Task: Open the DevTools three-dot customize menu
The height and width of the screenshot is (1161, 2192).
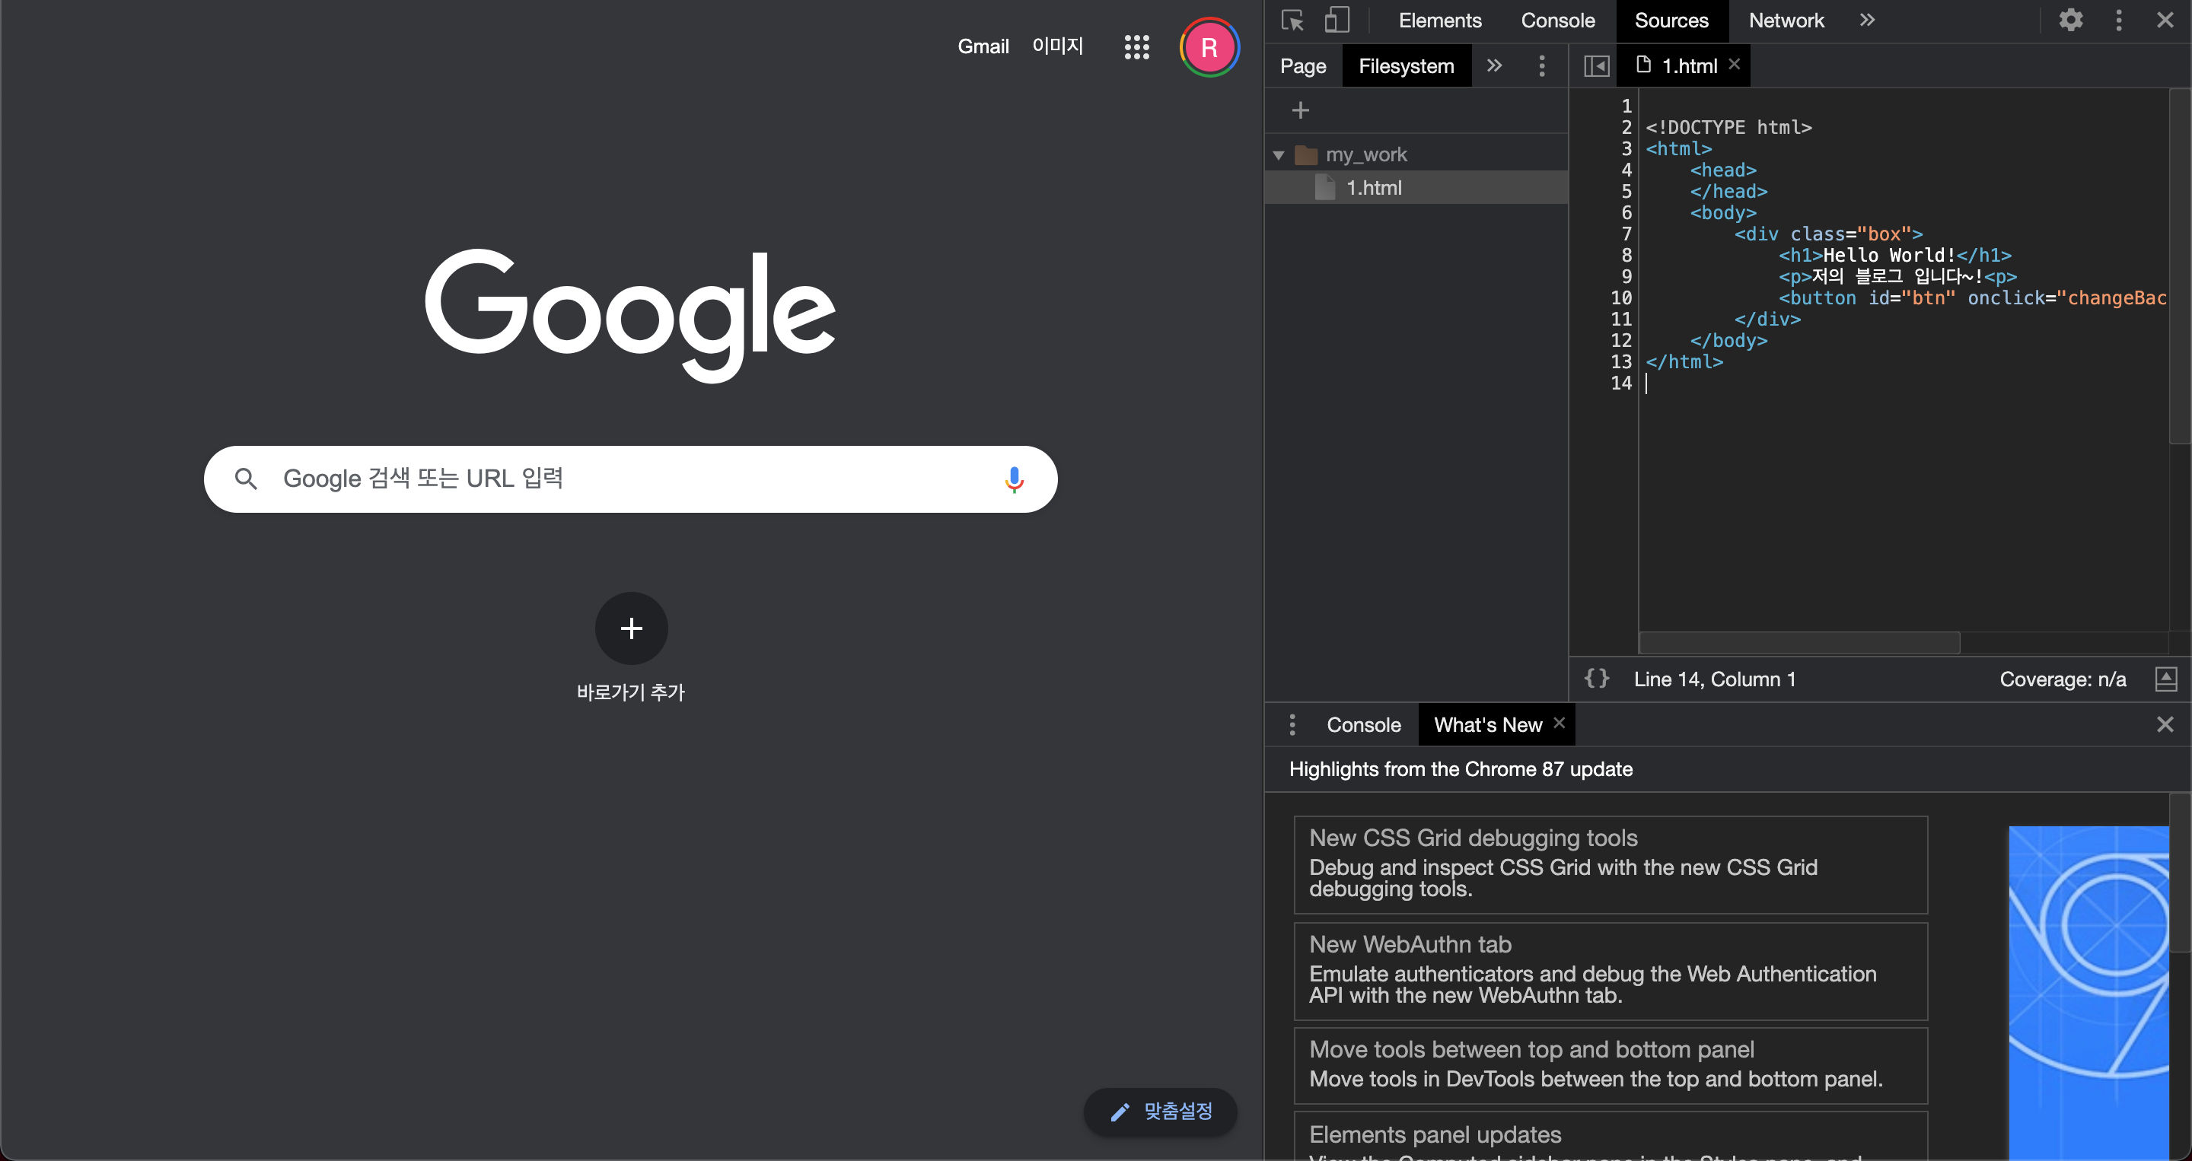Action: click(2118, 21)
